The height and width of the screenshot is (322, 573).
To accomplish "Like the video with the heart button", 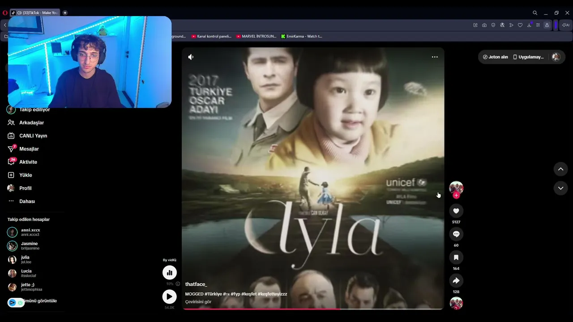I will click(456, 211).
